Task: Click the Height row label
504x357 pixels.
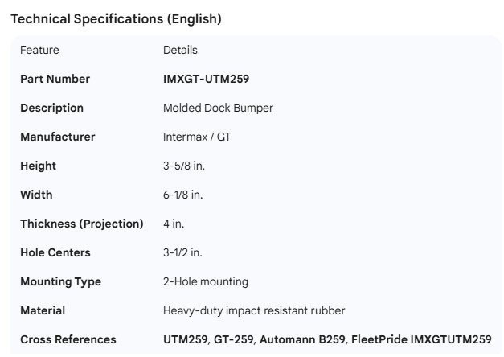Action: pyautogui.click(x=38, y=166)
